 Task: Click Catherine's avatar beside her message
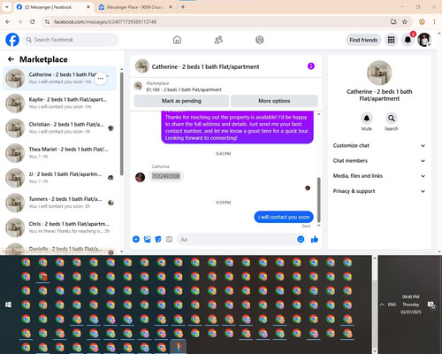[140, 177]
